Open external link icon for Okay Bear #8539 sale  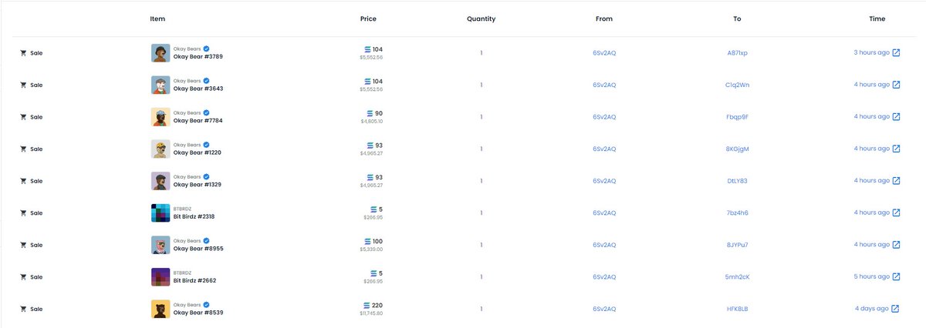pos(896,309)
